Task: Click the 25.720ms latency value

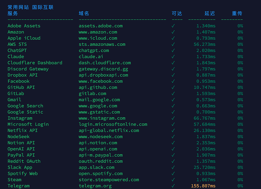Action: click(x=205, y=167)
